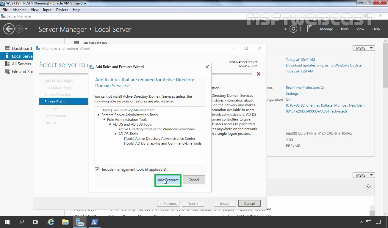388x228 pixels.
Task: Expand the events filter chevron
Action: tap(368, 187)
